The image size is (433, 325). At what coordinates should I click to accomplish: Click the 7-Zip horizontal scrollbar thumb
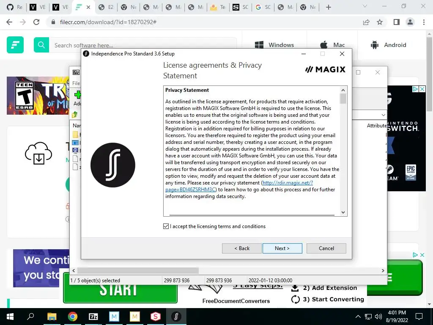138,270
